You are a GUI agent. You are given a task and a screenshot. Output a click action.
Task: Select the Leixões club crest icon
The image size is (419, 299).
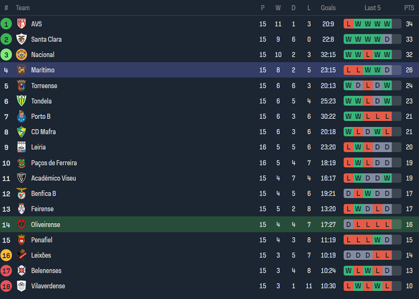tap(21, 255)
